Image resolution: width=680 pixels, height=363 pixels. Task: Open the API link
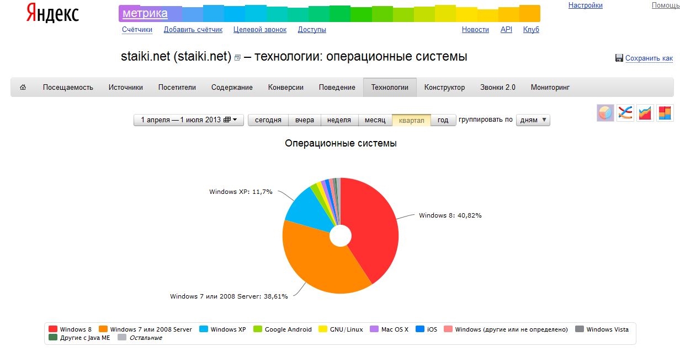coord(506,30)
